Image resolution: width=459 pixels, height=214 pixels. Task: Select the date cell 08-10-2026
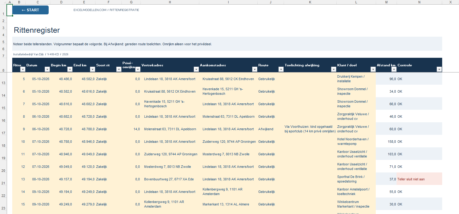[x=38, y=179]
